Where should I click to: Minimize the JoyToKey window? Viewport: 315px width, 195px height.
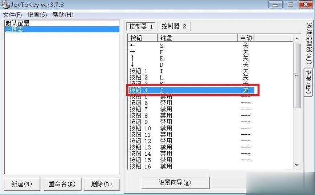(275, 5)
